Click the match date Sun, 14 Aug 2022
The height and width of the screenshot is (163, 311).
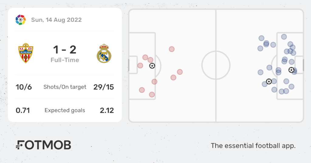tap(56, 20)
